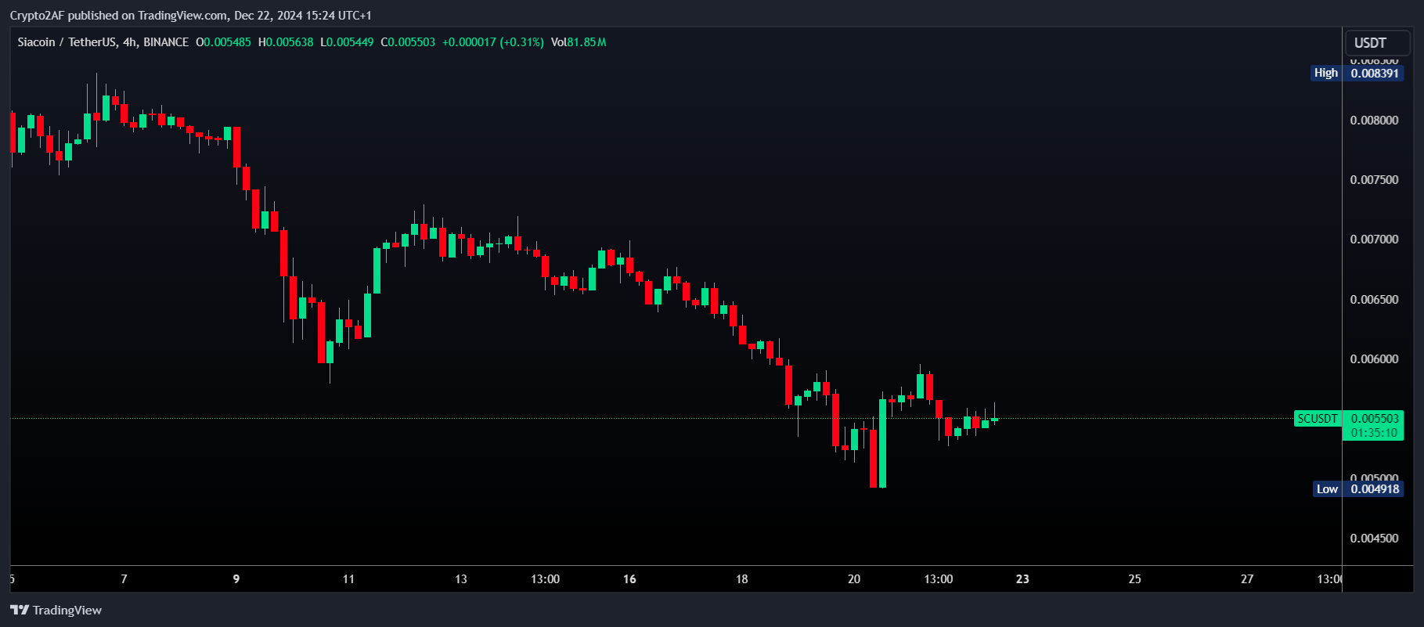Click the 0.004500 price axis label
The width and height of the screenshot is (1424, 627).
coord(1374,538)
